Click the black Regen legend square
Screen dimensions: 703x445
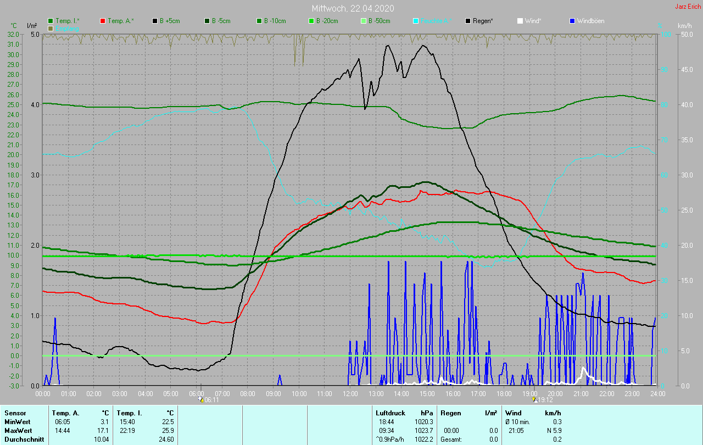point(468,21)
